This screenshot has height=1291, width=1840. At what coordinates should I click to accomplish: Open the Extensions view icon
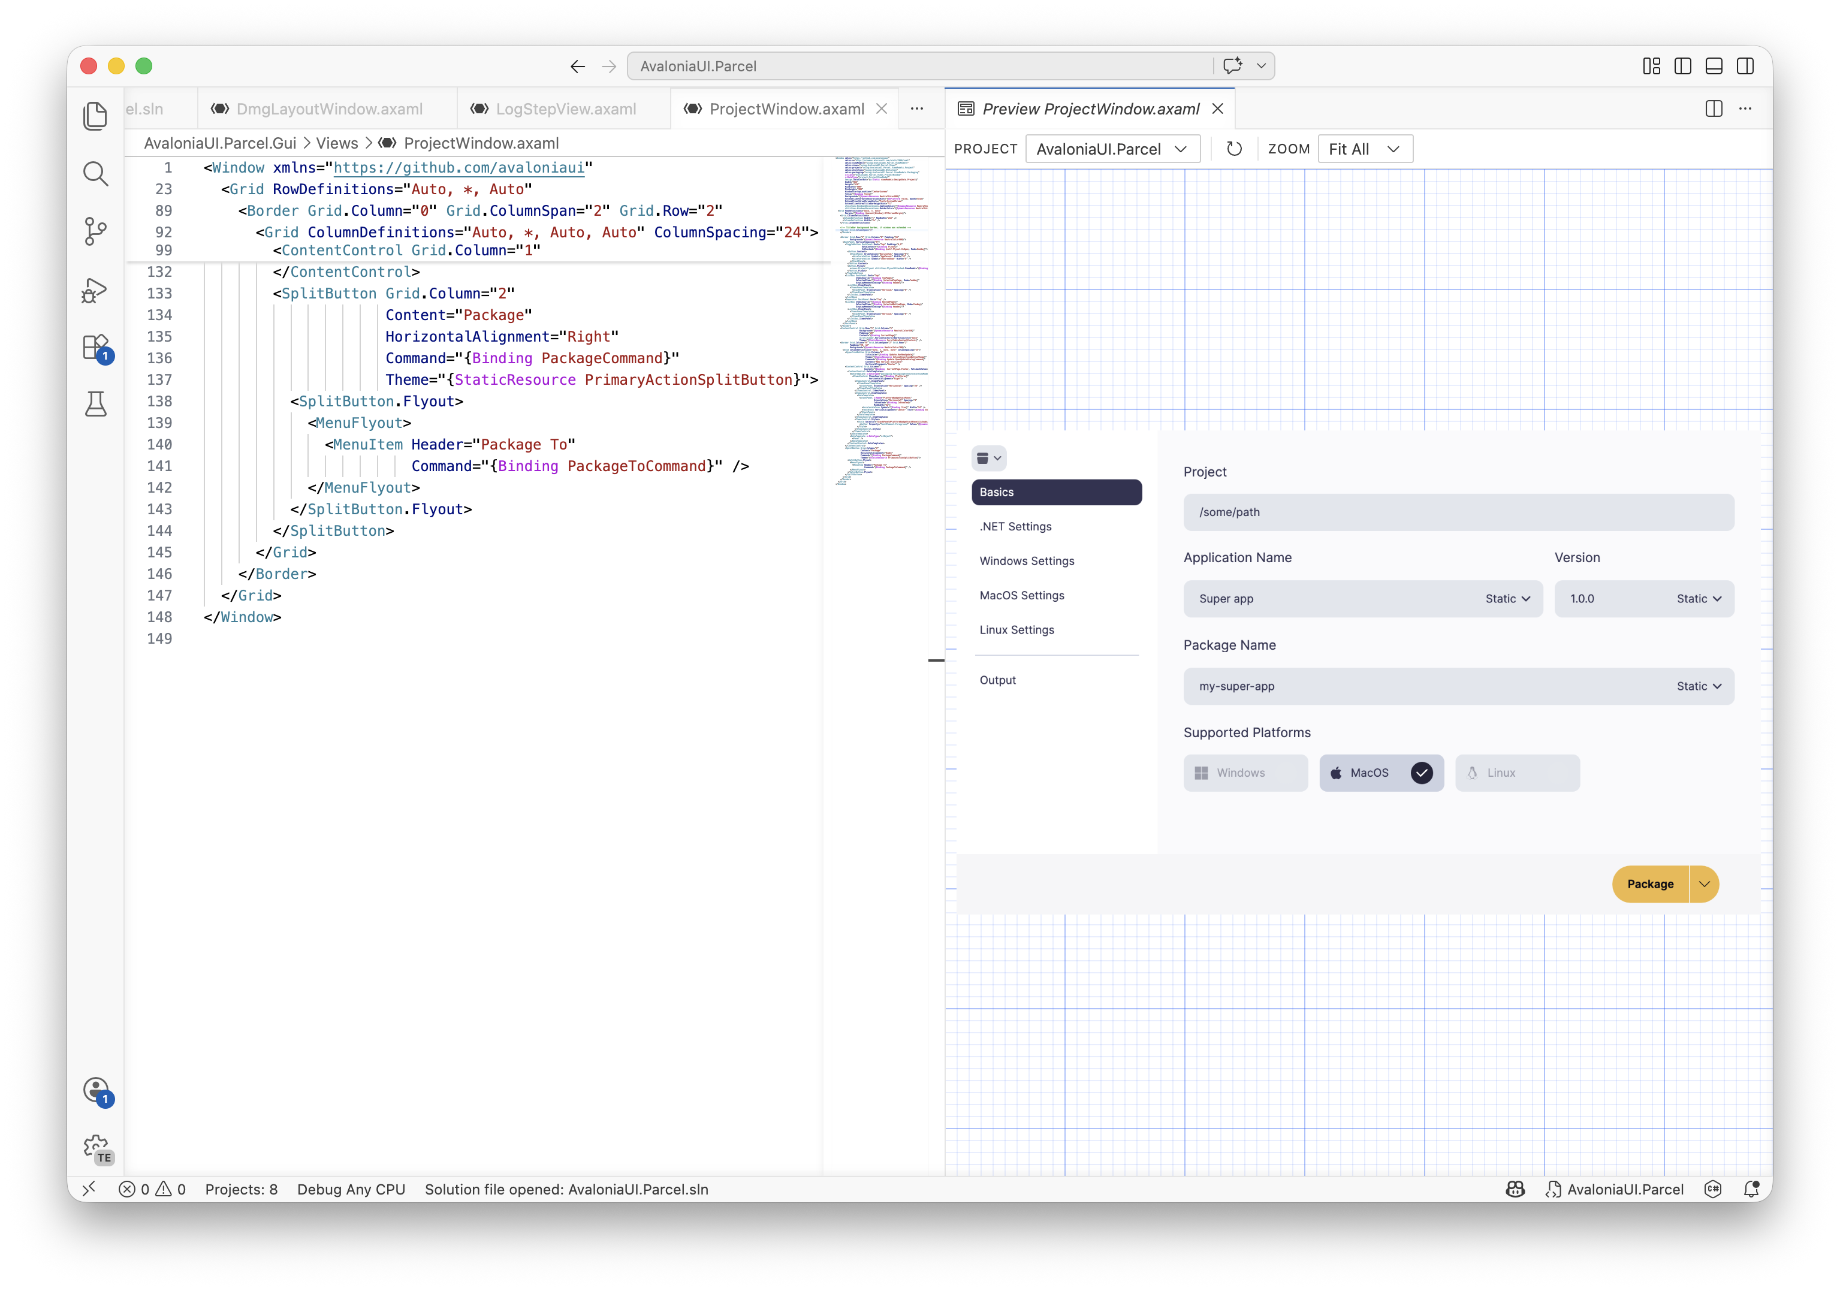(x=95, y=348)
